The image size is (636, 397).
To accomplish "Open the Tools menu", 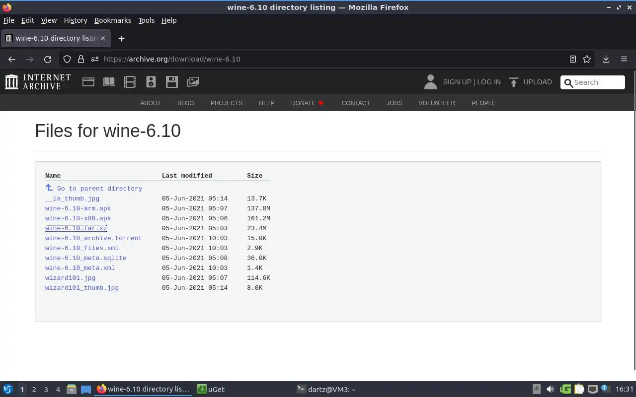I will click(x=146, y=20).
